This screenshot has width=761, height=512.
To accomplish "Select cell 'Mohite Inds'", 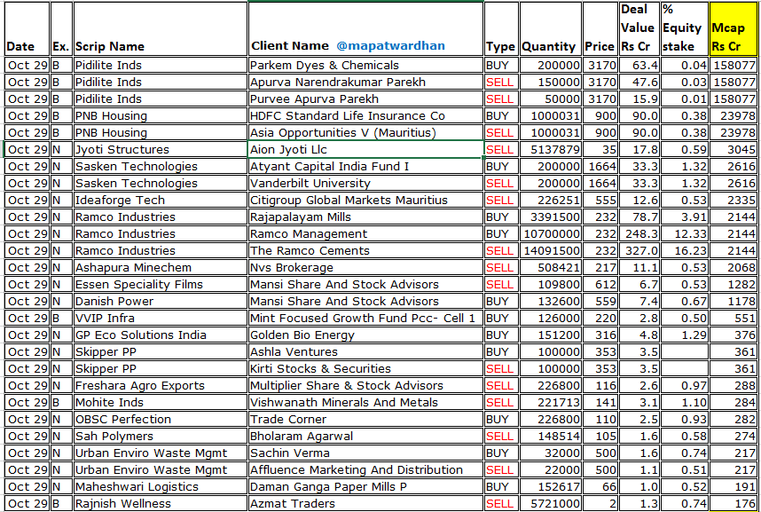I will (161, 402).
